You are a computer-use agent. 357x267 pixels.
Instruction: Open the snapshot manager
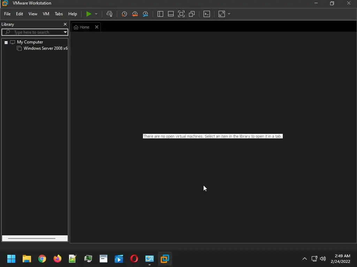tap(145, 14)
